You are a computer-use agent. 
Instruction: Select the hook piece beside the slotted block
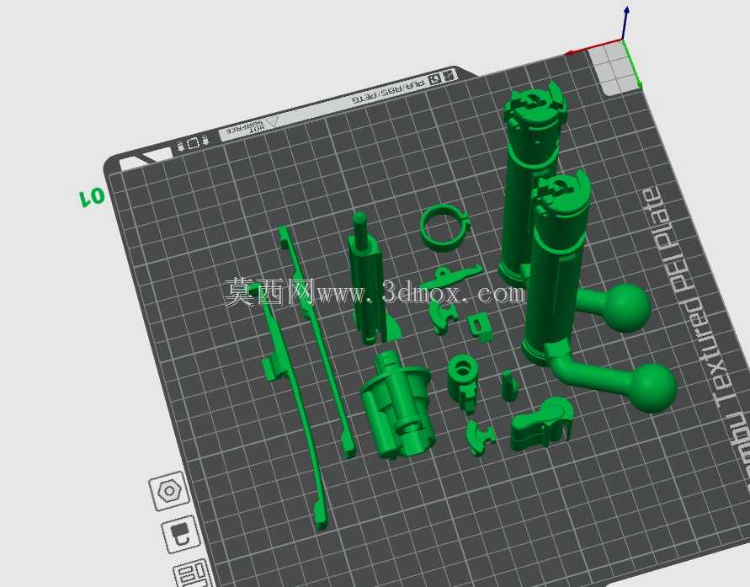click(x=444, y=317)
